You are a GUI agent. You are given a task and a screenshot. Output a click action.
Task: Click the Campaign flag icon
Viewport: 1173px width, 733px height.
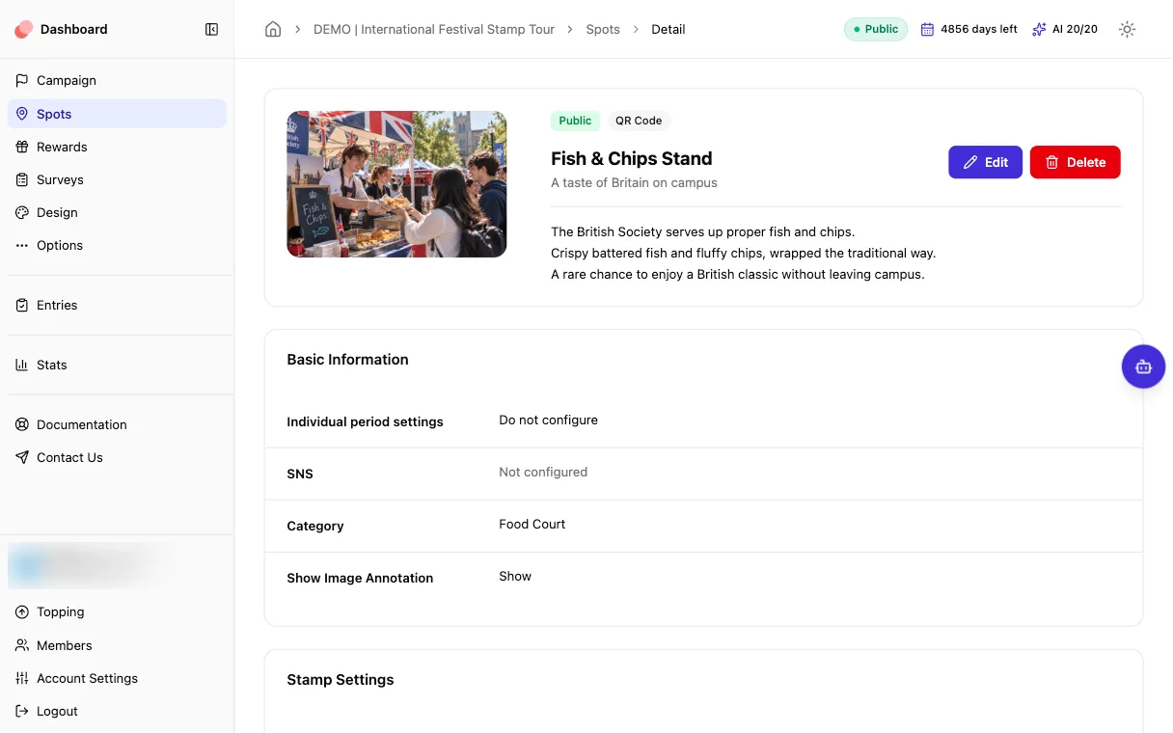click(22, 81)
